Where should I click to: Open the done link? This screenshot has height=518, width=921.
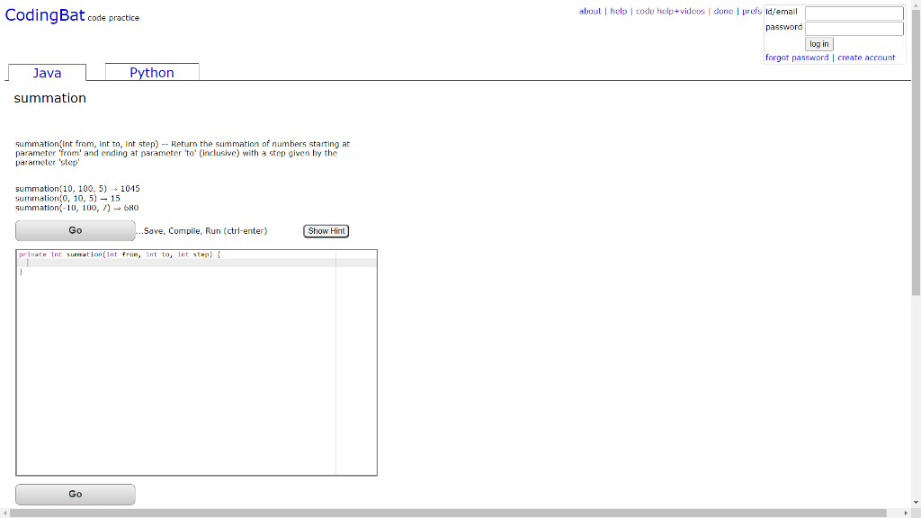point(723,11)
